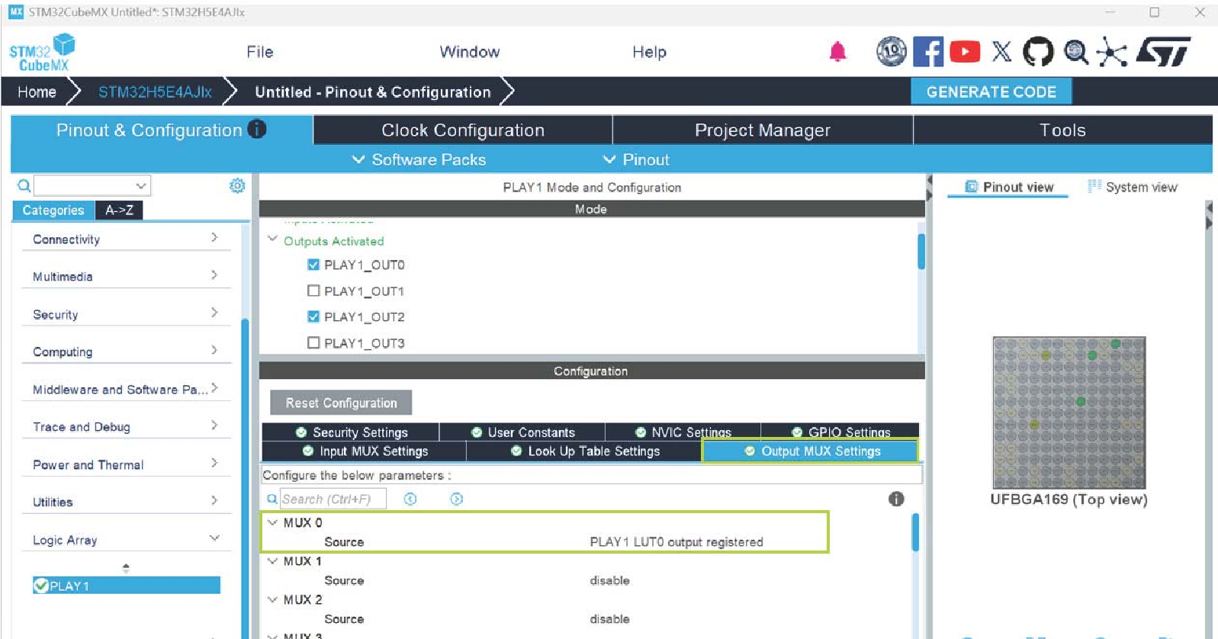The width and height of the screenshot is (1218, 639).
Task: Click the parameter info icon
Action: point(896,499)
